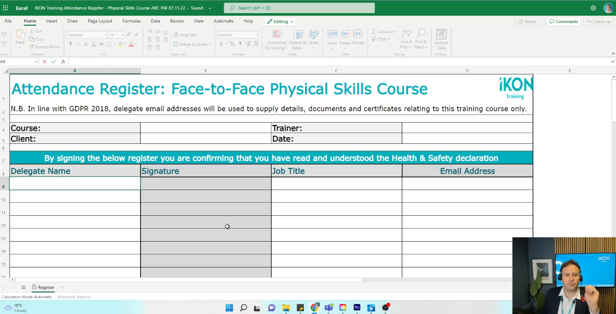
Task: Open the font name dropdown
Action: (87, 35)
